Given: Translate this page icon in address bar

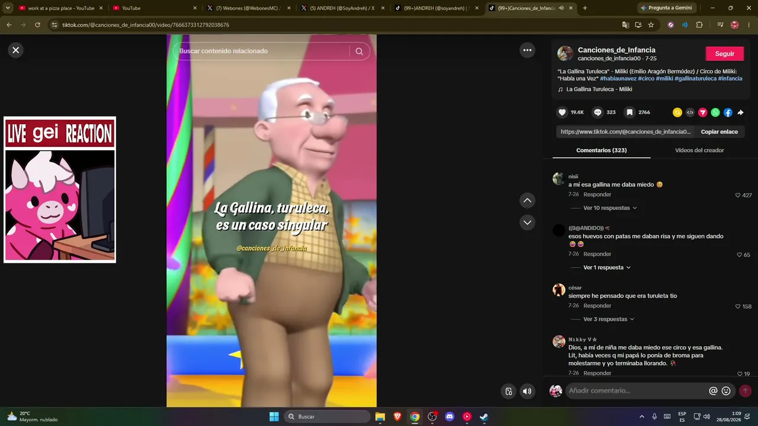Looking at the screenshot, I should (625, 25).
